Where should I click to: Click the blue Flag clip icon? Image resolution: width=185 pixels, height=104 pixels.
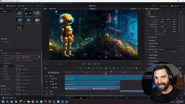118,68
